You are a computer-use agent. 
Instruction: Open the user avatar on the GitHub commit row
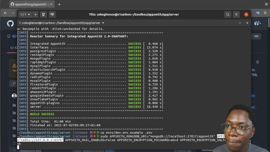point(14,96)
